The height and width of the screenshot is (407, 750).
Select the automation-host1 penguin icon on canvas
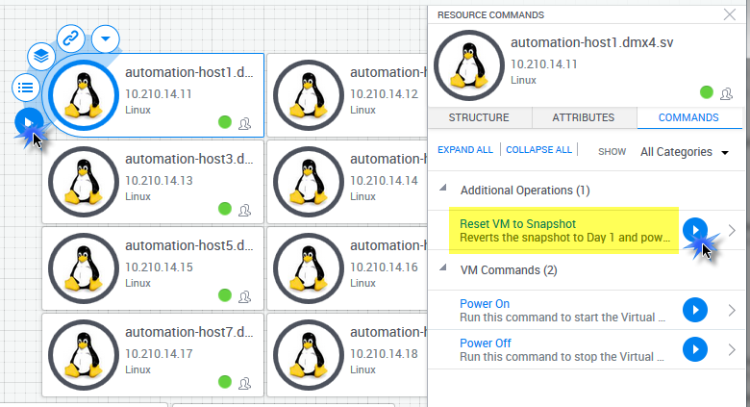pos(84,95)
